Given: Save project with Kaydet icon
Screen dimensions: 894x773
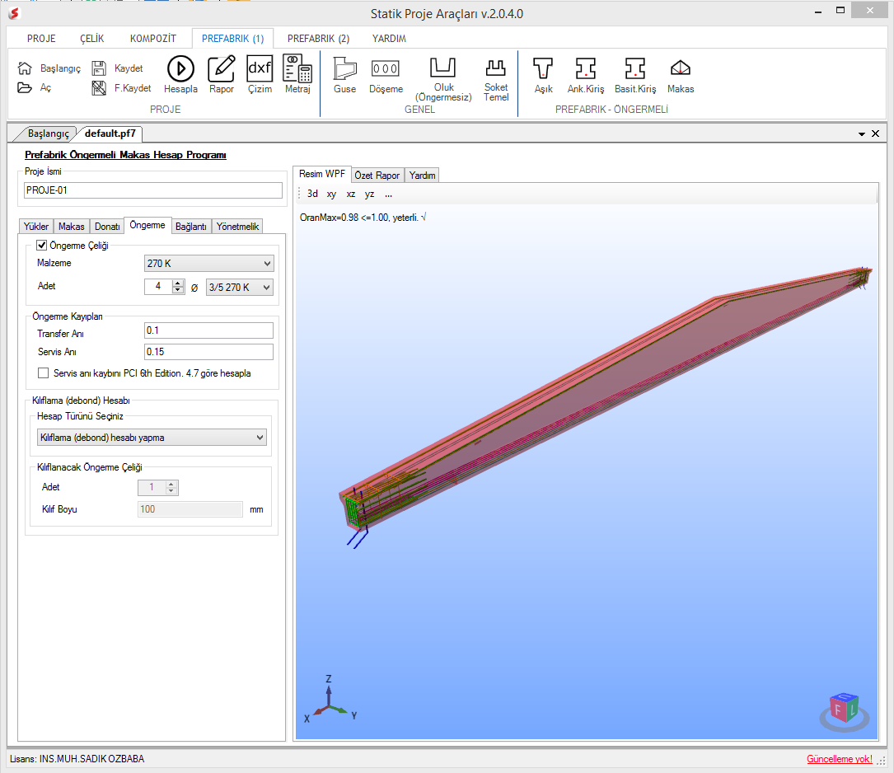Looking at the screenshot, I should coord(99,68).
